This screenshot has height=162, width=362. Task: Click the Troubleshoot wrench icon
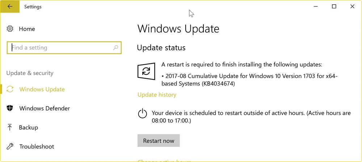click(x=10, y=146)
